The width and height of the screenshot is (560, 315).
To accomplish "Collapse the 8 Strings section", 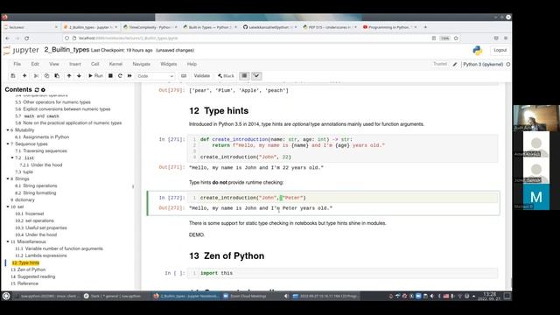I will pos(8,178).
